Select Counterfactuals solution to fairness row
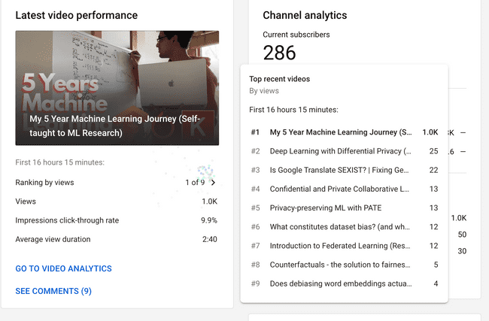The image size is (489, 321). (x=345, y=265)
